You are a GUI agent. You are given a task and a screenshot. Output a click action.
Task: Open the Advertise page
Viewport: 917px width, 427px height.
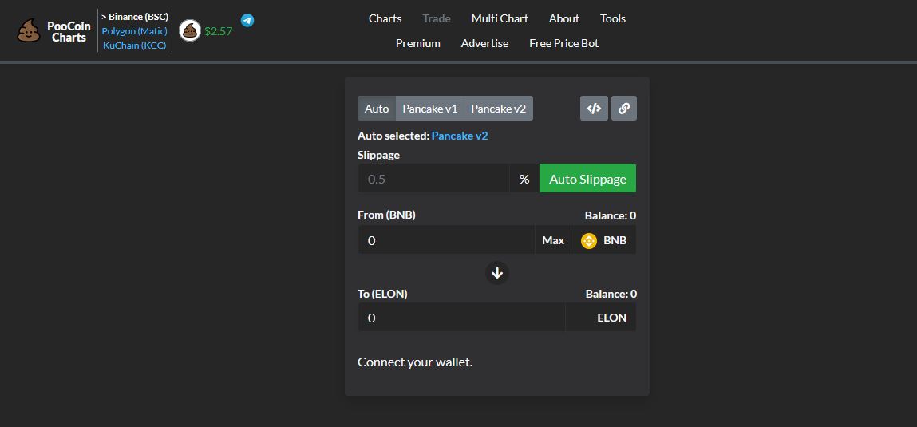[484, 43]
